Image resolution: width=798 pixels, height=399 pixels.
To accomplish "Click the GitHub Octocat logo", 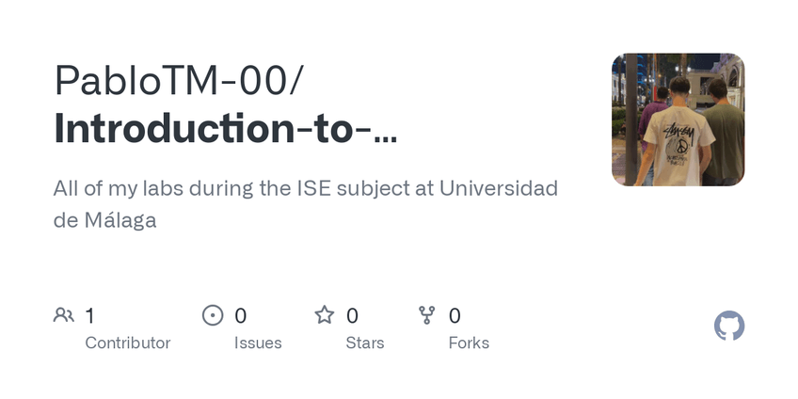I will [x=729, y=326].
